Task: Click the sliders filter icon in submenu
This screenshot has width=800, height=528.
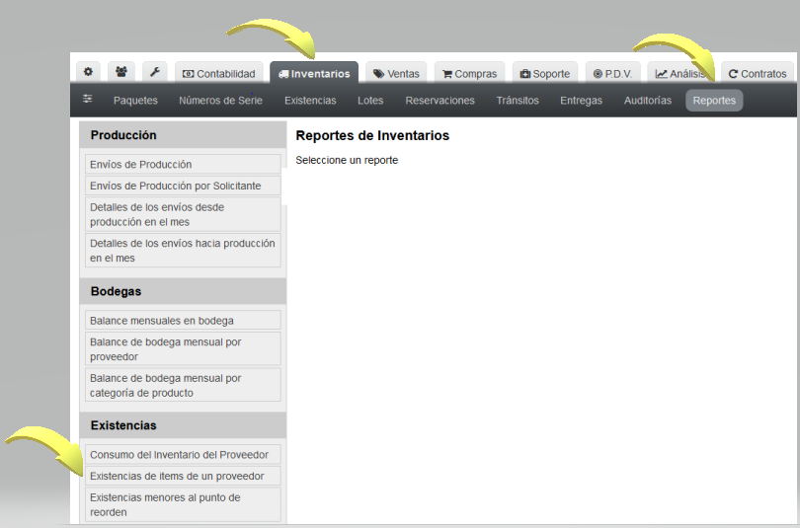Action: pos(88,99)
